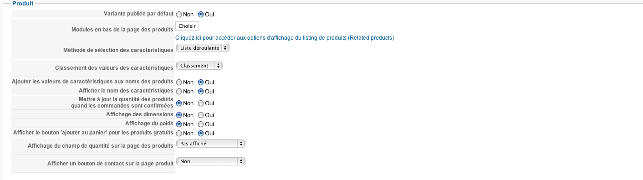
Task: Set Afficher le nom des caractéristiques to Oui
Action: coord(201,91)
